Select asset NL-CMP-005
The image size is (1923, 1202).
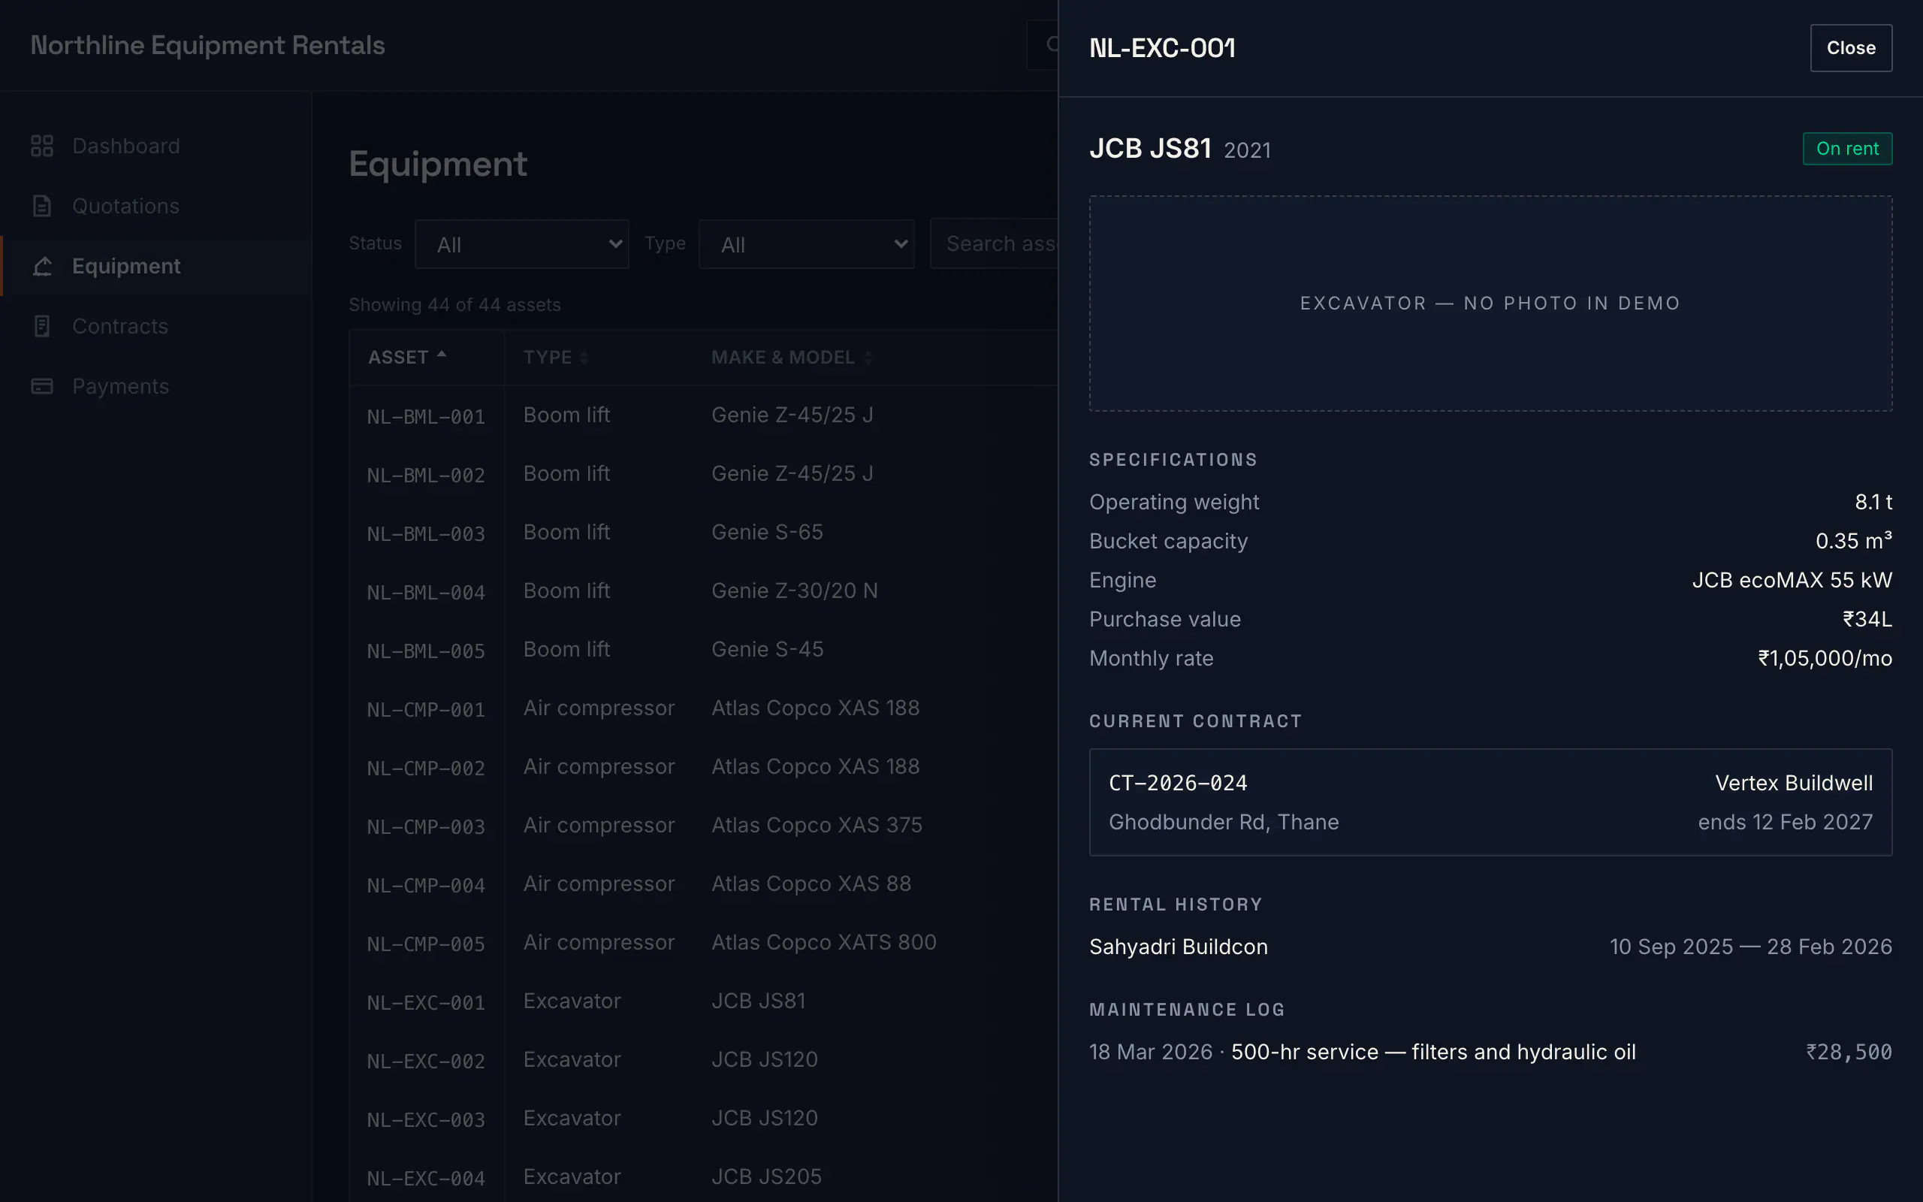tap(703, 943)
